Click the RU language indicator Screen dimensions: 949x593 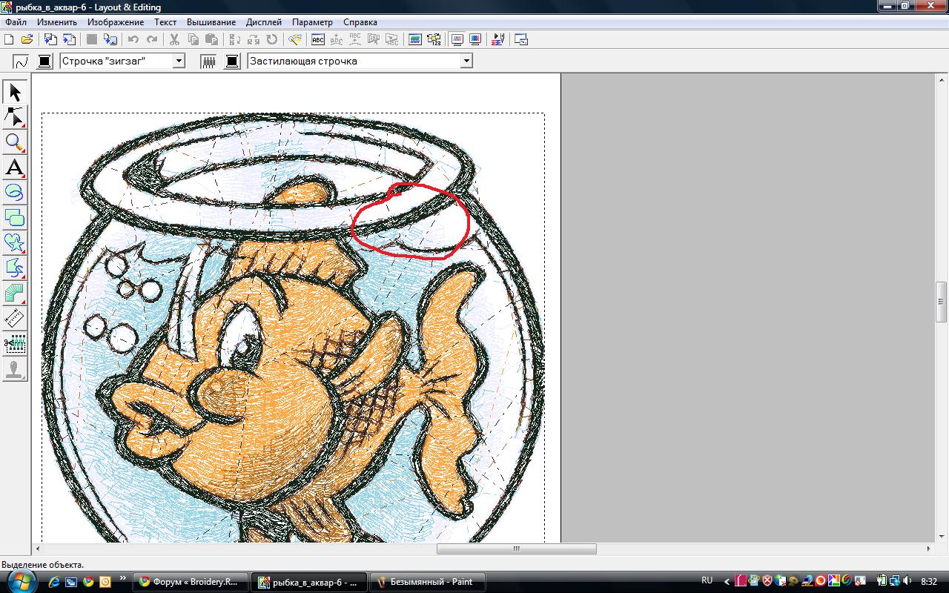pos(707,581)
